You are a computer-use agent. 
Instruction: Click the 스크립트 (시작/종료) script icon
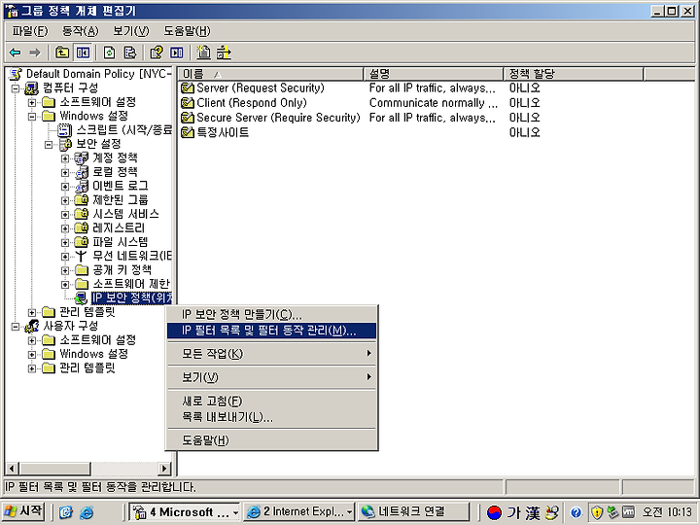(x=65, y=130)
